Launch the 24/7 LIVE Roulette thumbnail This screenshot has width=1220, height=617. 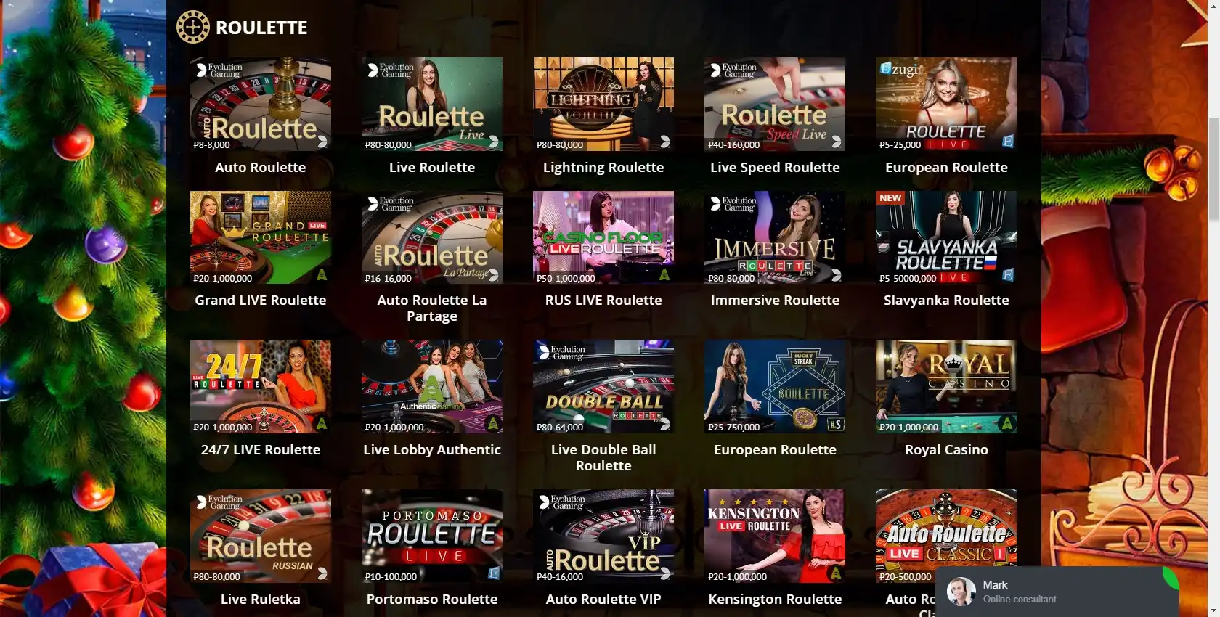(x=261, y=386)
